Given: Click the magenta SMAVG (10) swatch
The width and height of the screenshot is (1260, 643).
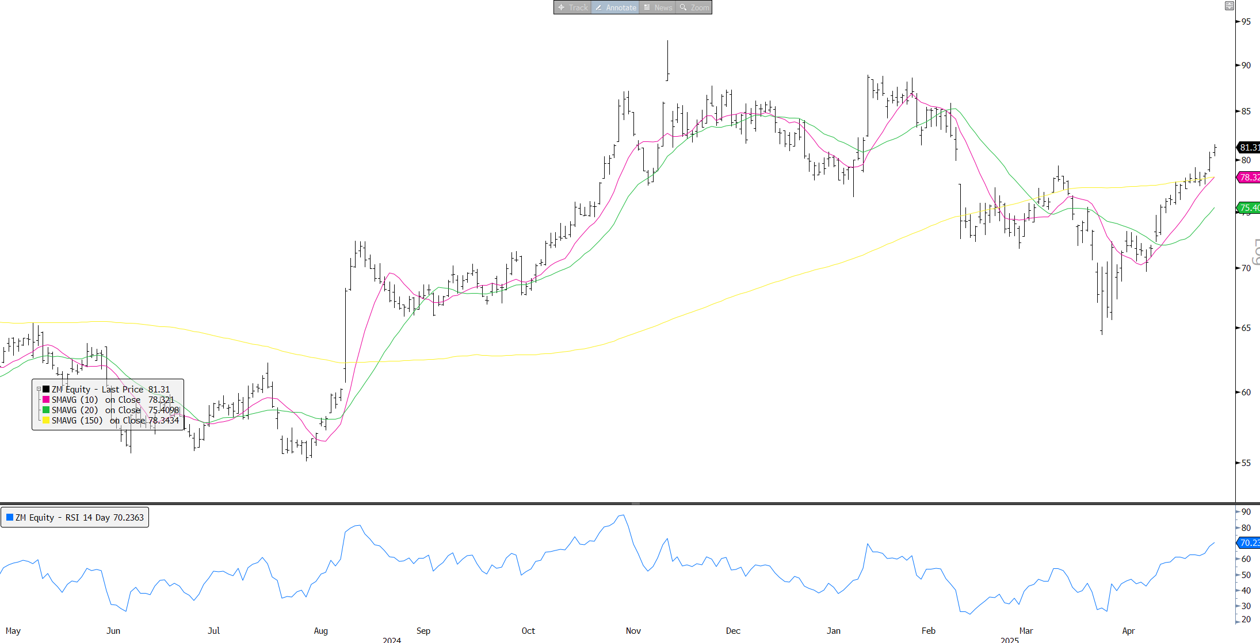Looking at the screenshot, I should [x=46, y=400].
